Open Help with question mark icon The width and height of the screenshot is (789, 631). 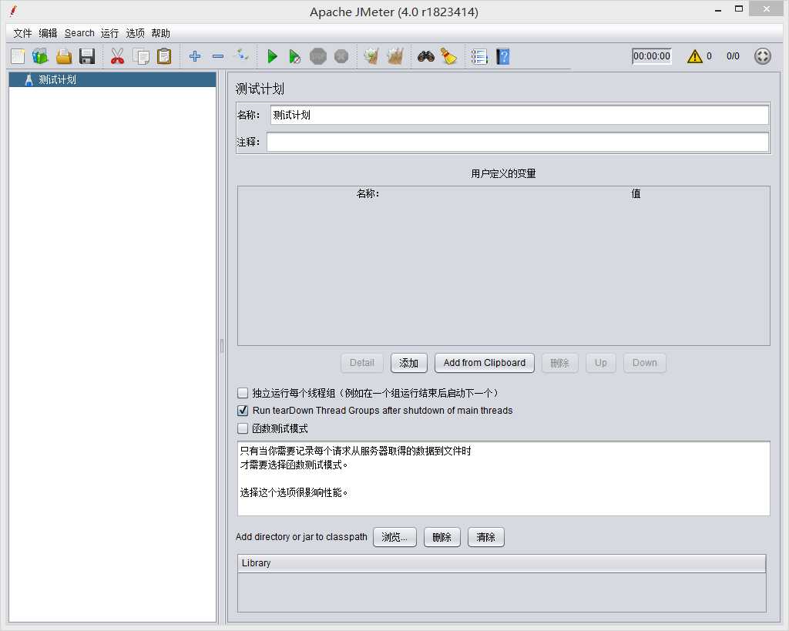(502, 56)
